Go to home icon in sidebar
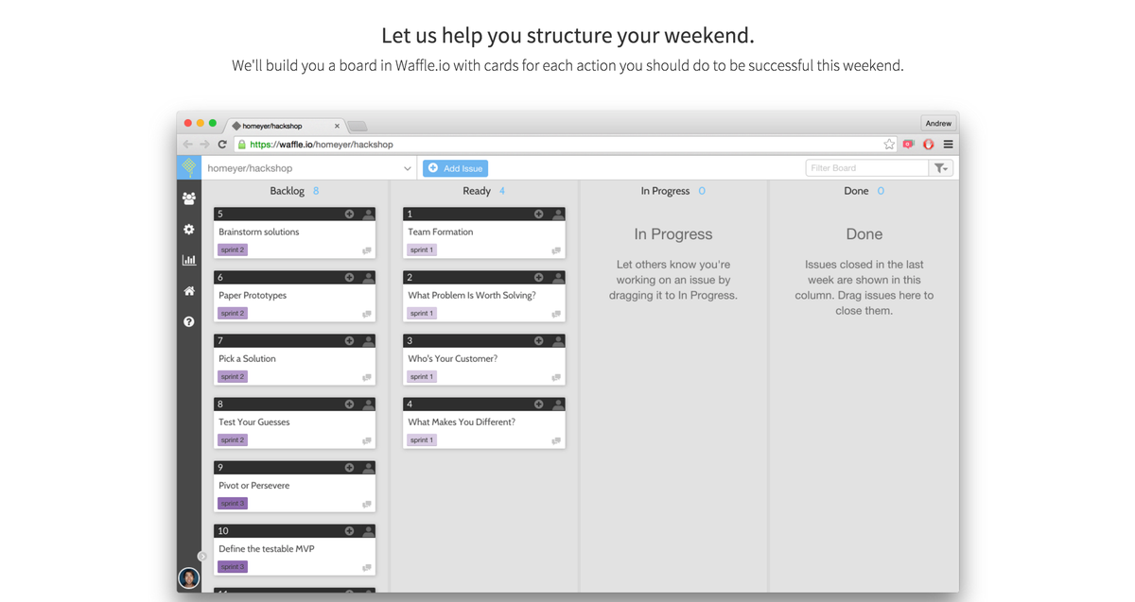The height and width of the screenshot is (602, 1135). 189,291
